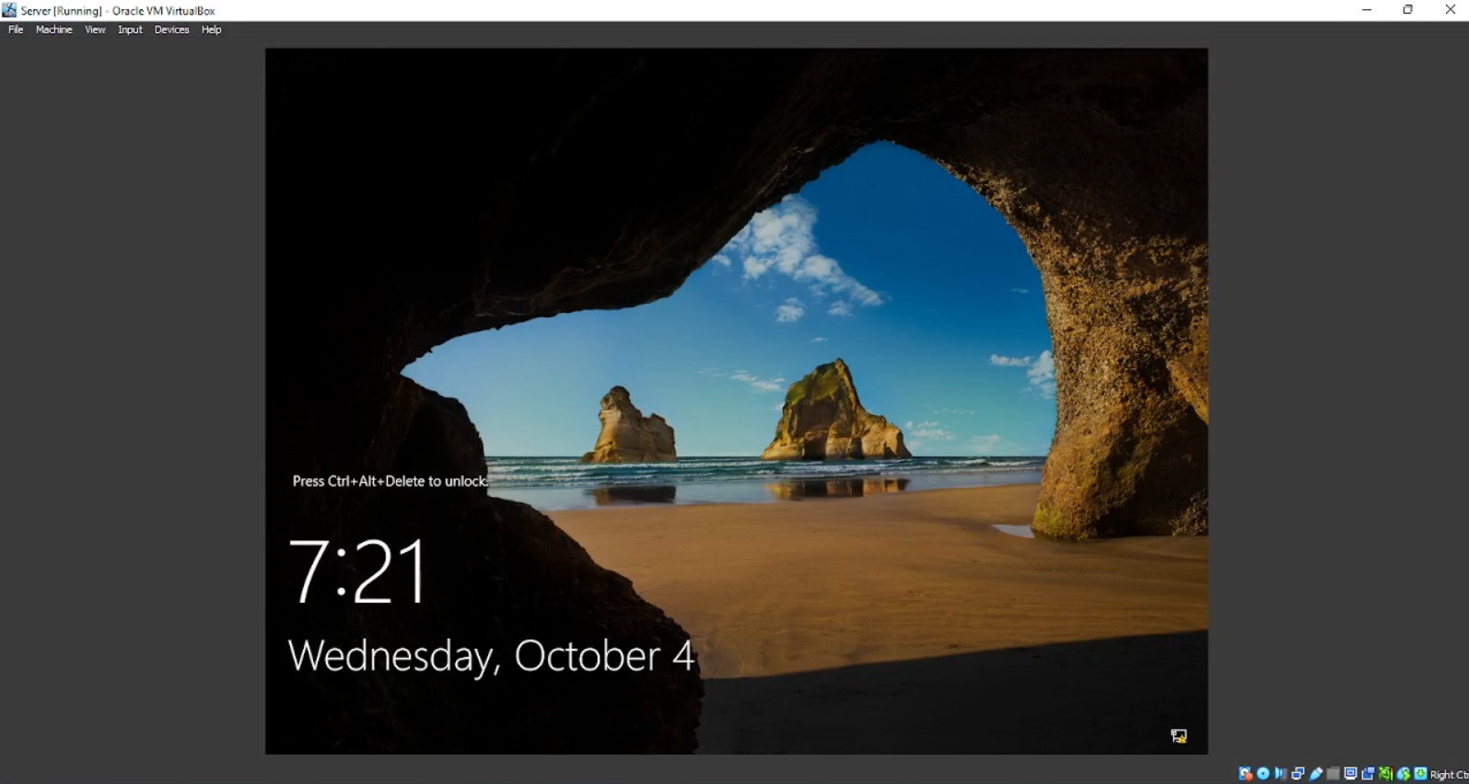Click the hard disk activity status icon

pos(1245,774)
